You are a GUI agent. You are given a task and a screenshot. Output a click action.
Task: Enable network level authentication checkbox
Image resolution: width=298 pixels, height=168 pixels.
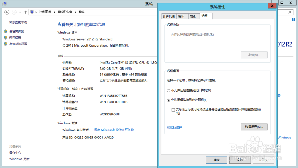(173, 110)
